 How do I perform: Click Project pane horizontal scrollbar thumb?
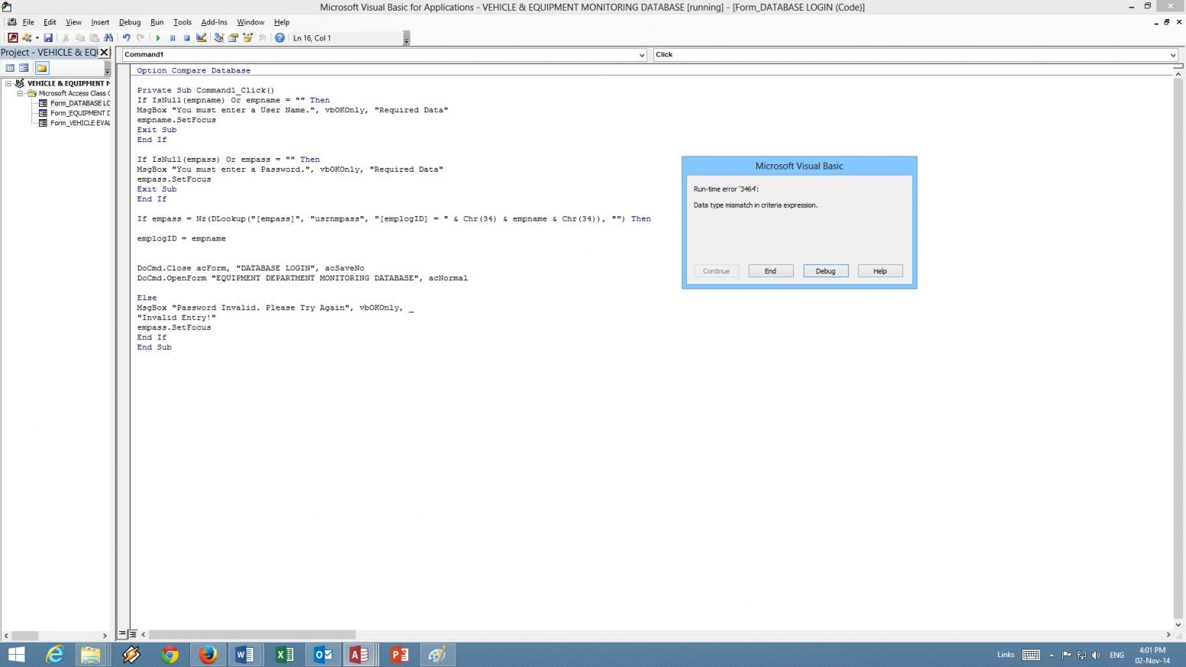(x=24, y=636)
